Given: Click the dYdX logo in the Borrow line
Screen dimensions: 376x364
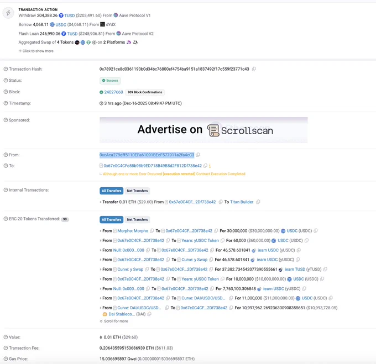Looking at the screenshot, I should click(102, 24).
